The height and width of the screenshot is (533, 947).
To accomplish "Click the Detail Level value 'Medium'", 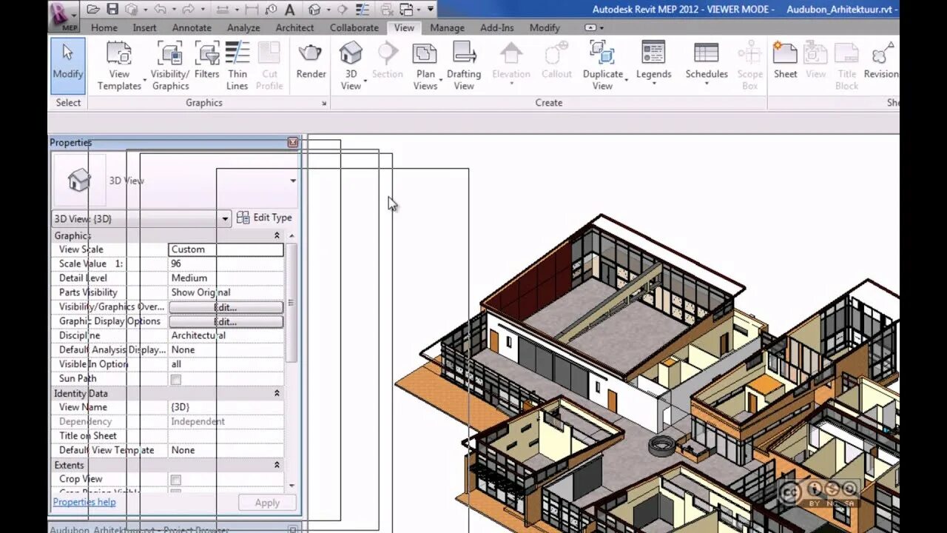I will [x=226, y=278].
